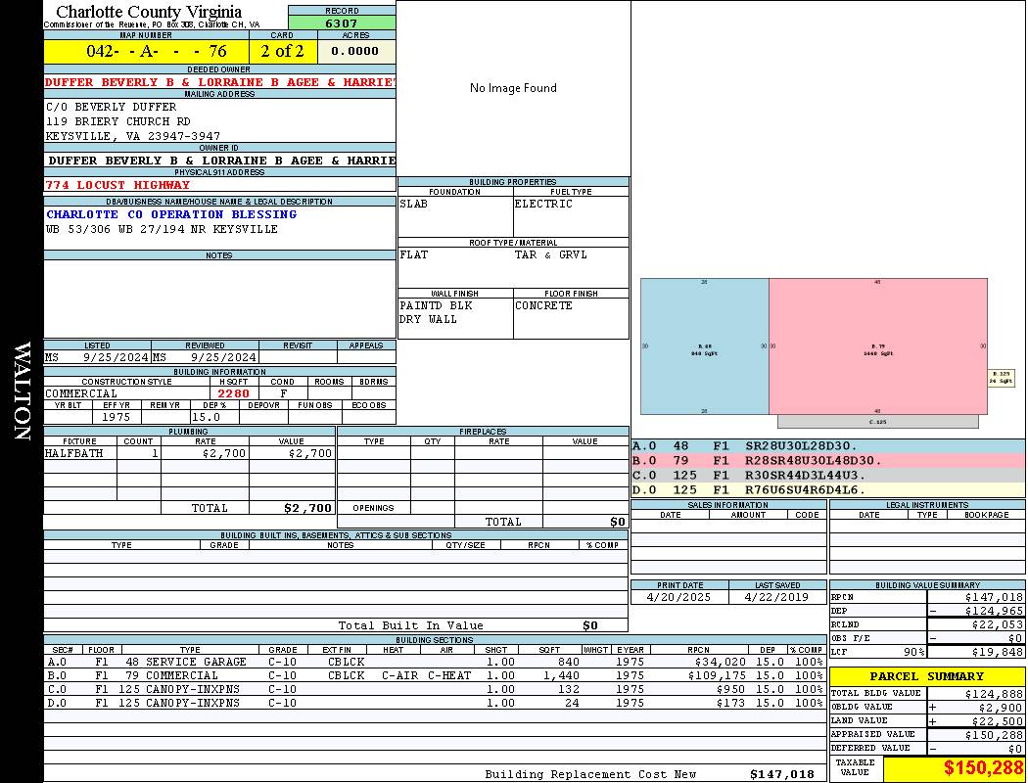
Task: Click fuel type "ELECTRIC"
Action: 543,204
